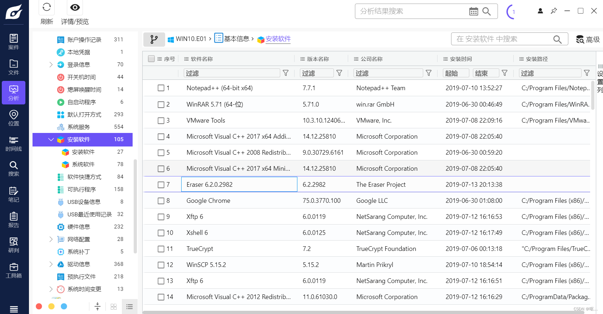Open the 工具箱 sidebar section

(x=14, y=270)
